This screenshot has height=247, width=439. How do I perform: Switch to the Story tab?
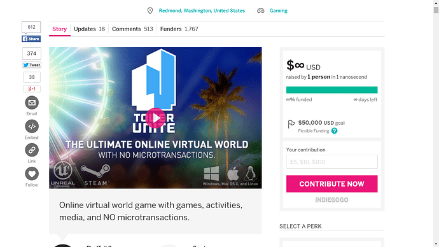point(59,29)
